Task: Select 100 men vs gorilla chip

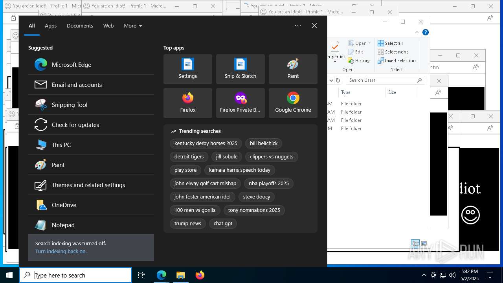Action: 195,210
